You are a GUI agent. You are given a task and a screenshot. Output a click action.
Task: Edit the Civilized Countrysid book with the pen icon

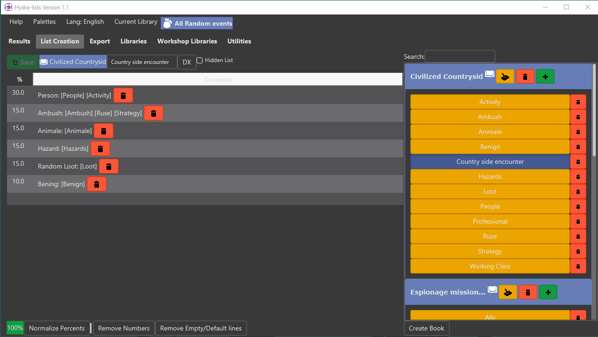click(505, 76)
